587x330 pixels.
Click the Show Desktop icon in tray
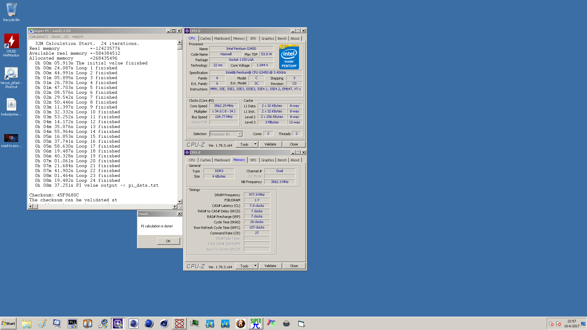pos(583,324)
